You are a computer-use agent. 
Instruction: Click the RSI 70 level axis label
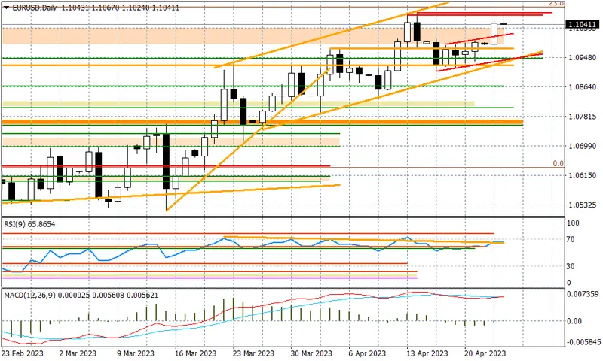571,239
